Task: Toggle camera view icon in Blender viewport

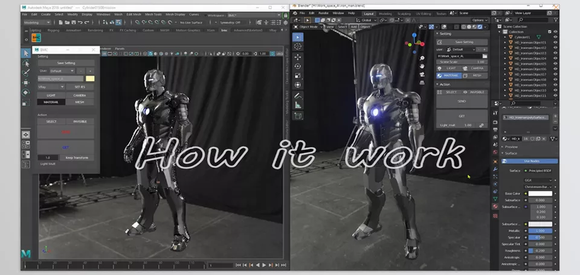Action: [x=422, y=75]
